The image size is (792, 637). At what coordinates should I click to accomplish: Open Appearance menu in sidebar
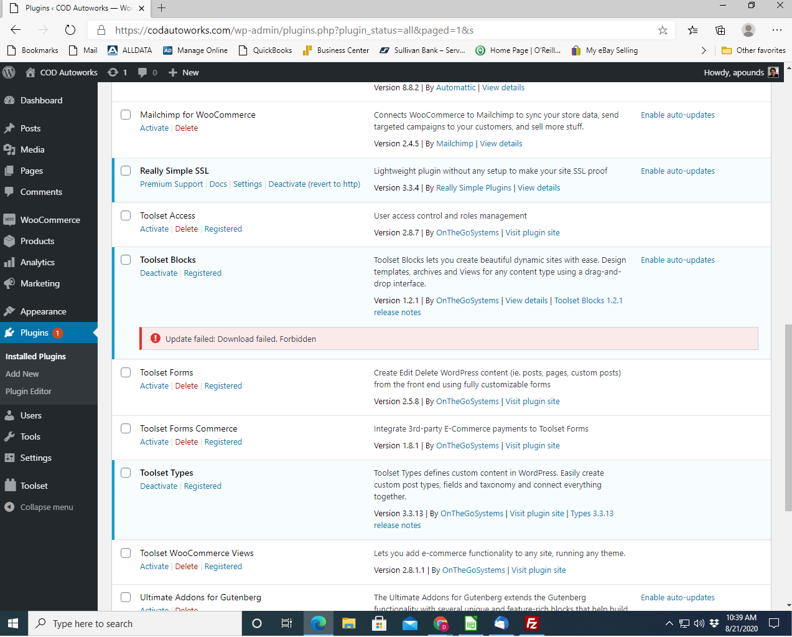tap(43, 311)
